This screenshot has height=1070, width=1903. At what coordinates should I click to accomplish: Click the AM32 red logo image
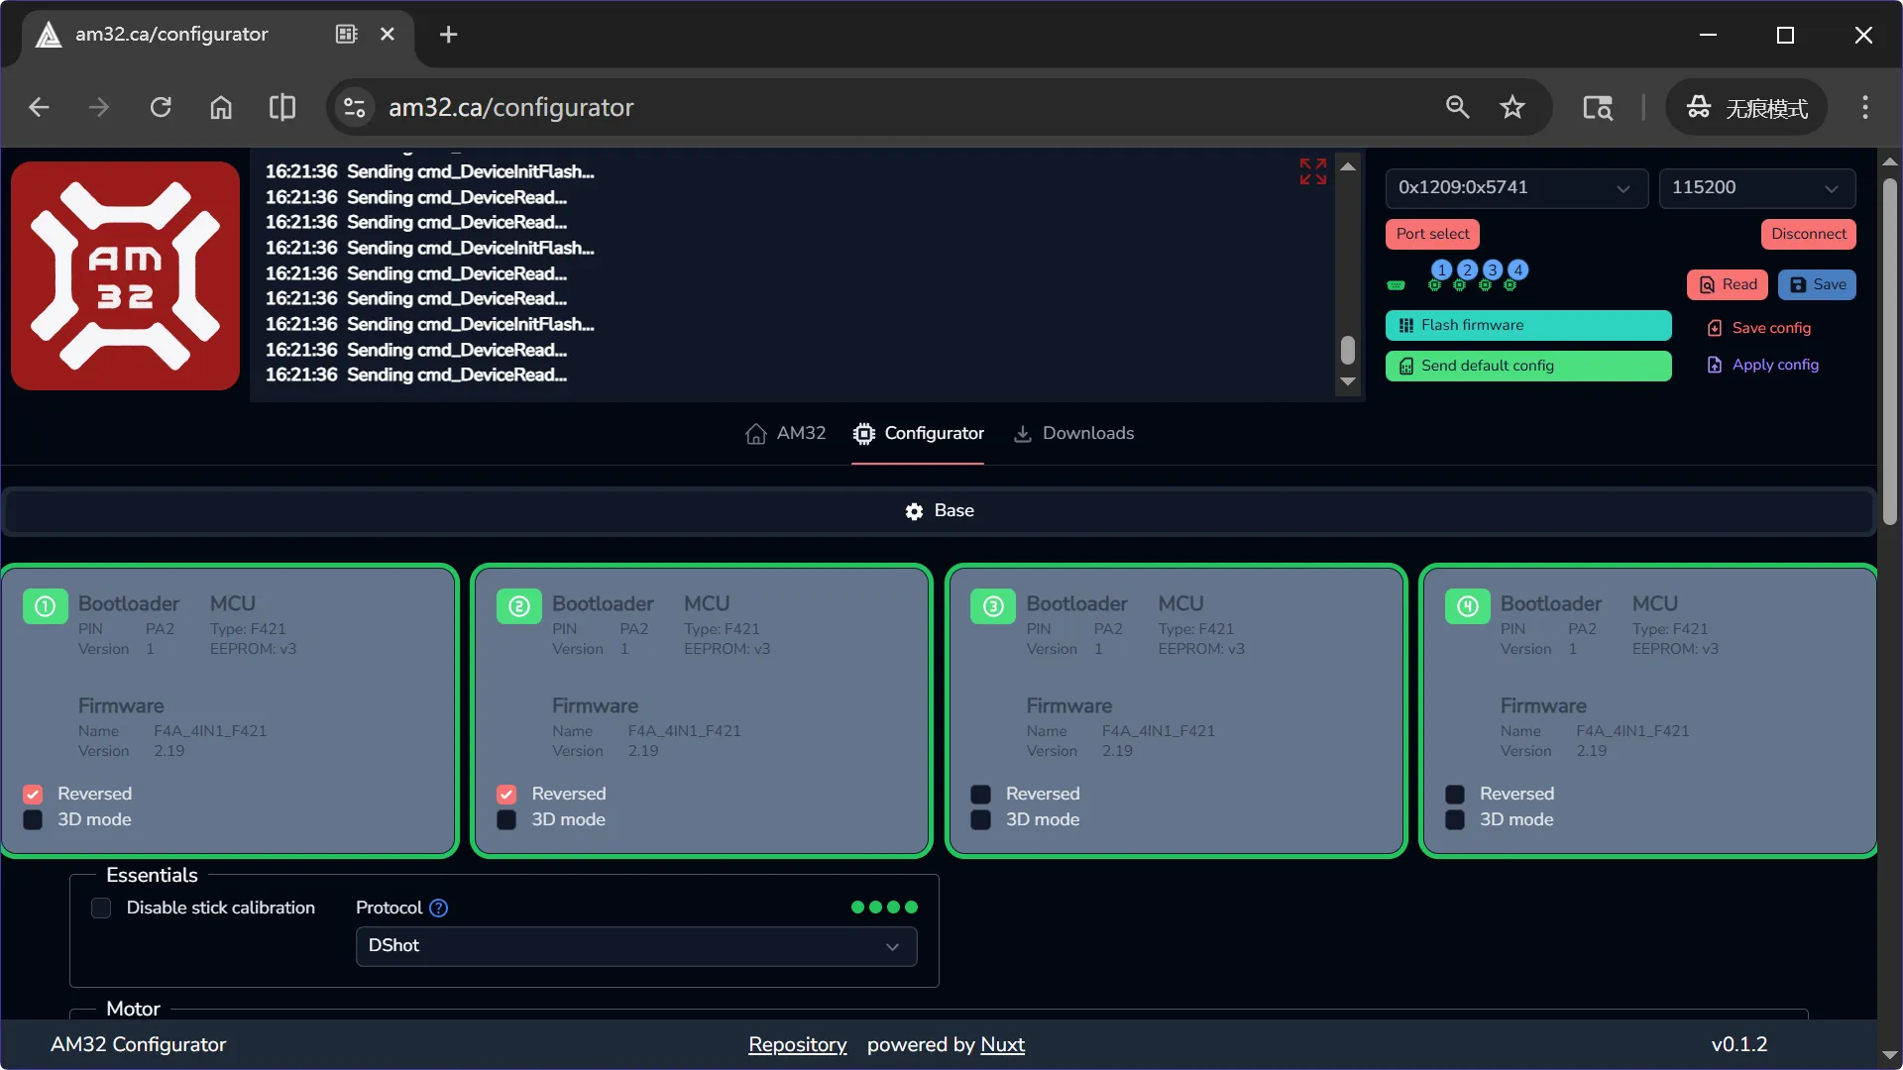(x=125, y=275)
